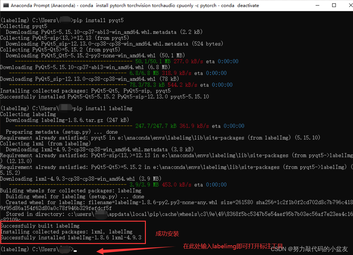353x255 pixels.
Task: Click 'Building wheel for labelImg (setup.py)' line
Action: (75, 197)
